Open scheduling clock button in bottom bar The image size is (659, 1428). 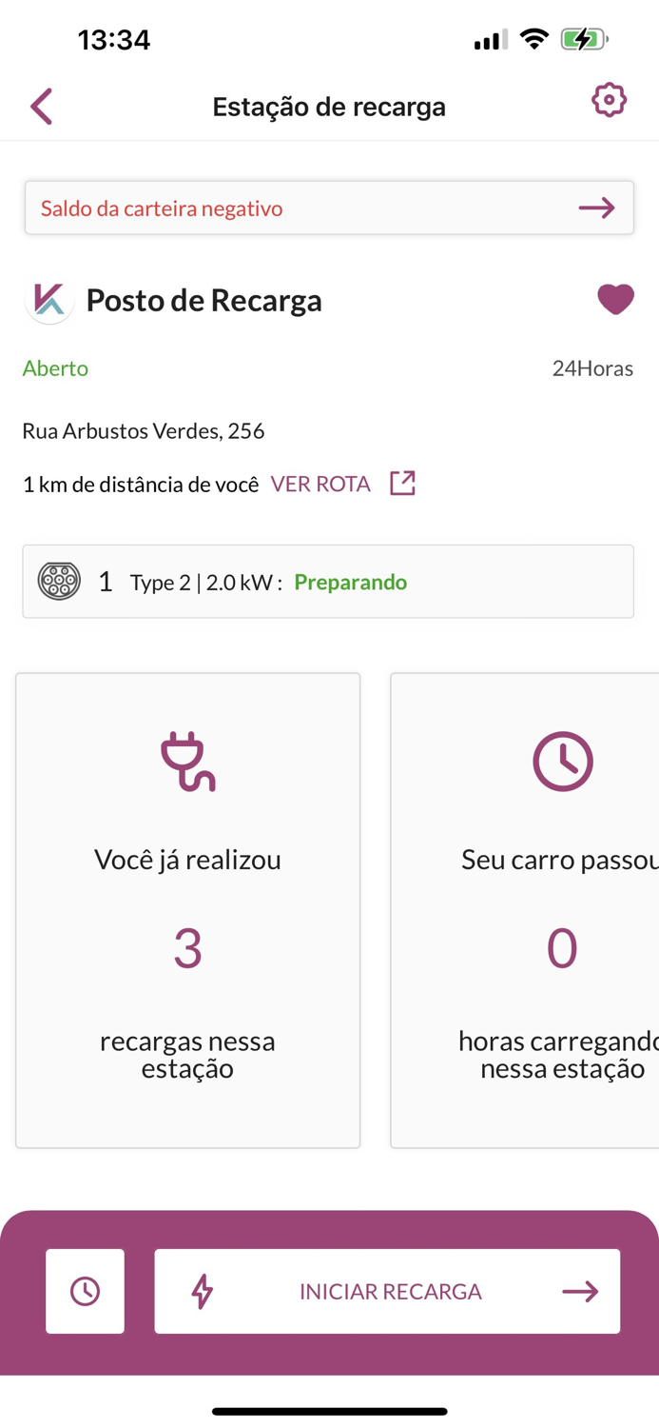pos(85,1291)
